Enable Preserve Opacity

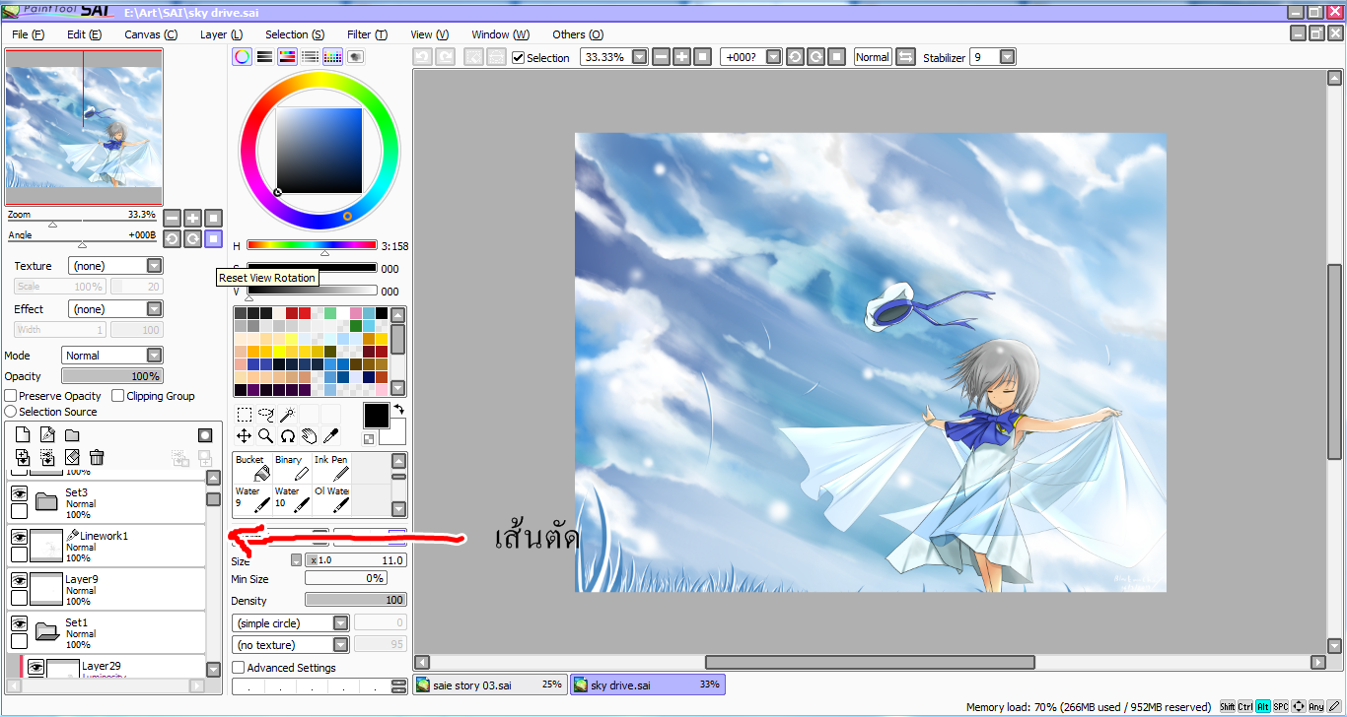coord(11,396)
